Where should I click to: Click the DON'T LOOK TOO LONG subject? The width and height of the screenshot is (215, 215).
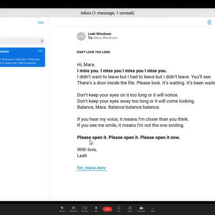93,52
